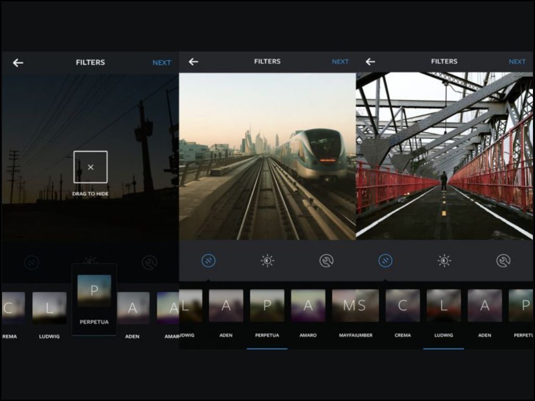
Task: Tap NEXT in the left Filters screen
Action: tap(162, 63)
